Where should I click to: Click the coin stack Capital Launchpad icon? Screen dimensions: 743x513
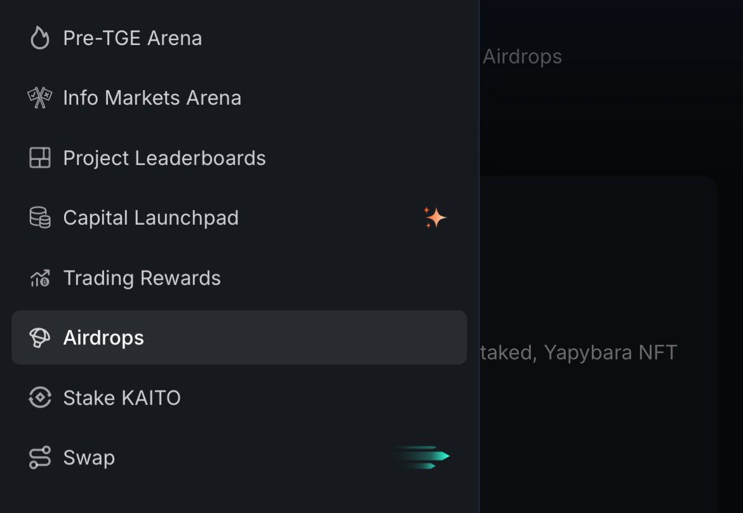[x=39, y=218]
